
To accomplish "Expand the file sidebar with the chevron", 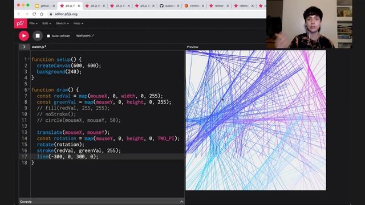I will coord(24,47).
